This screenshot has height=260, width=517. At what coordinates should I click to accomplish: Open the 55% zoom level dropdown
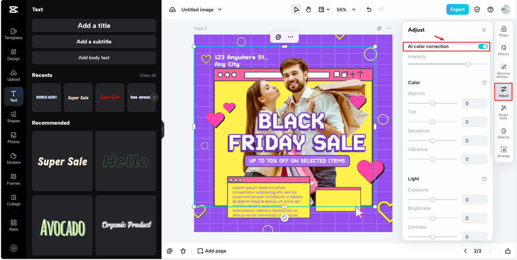coord(346,10)
